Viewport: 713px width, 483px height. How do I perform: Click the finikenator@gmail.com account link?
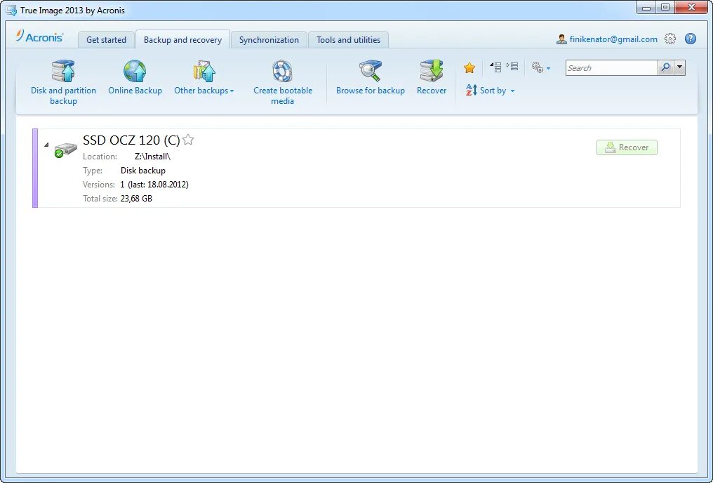point(613,39)
